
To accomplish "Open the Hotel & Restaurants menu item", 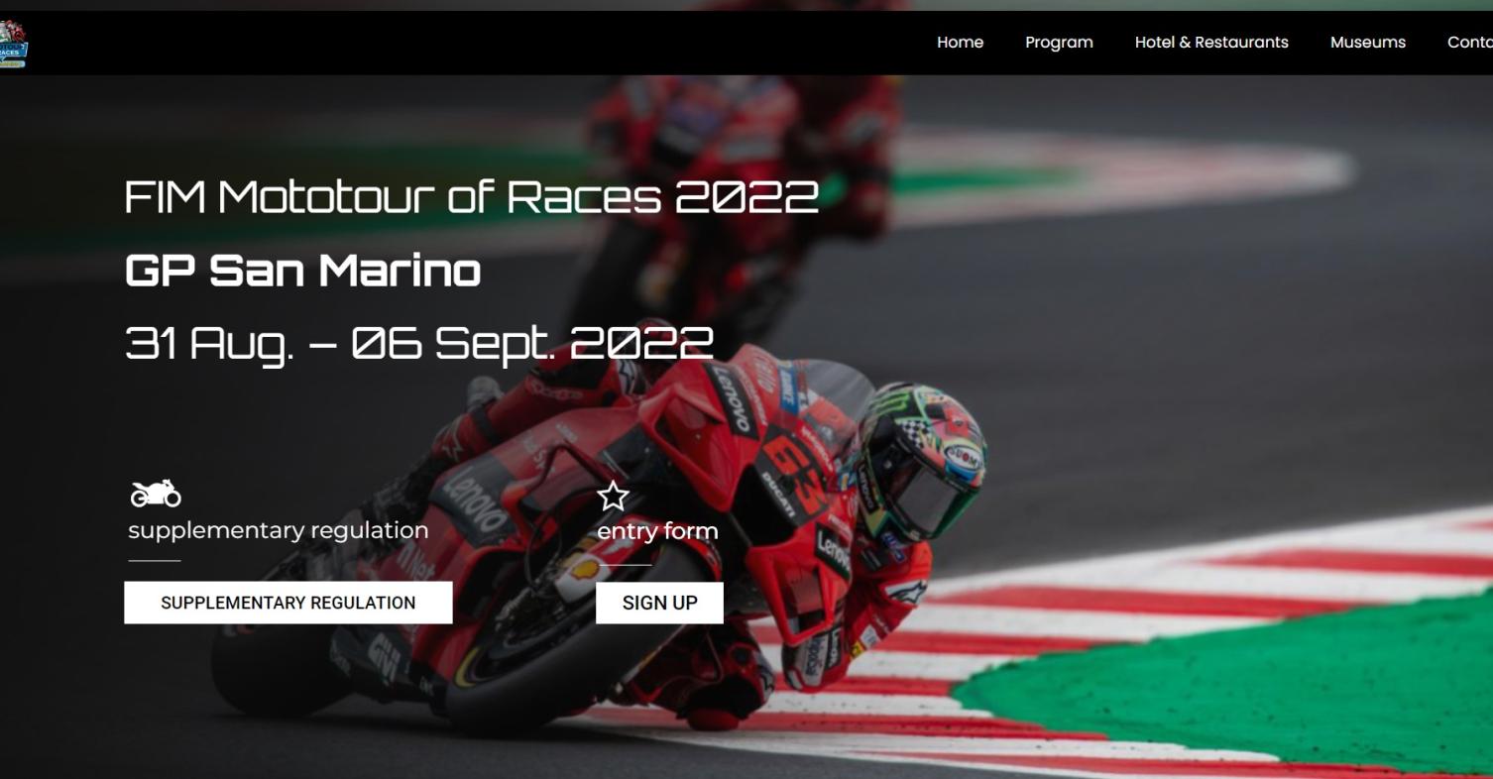I will 1211,43.
